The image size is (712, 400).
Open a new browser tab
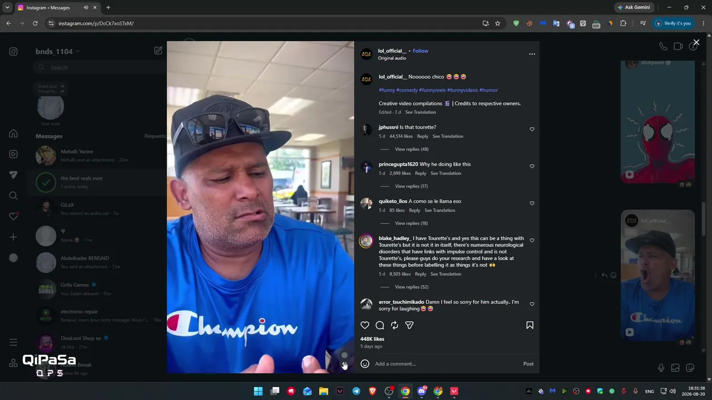(x=108, y=8)
